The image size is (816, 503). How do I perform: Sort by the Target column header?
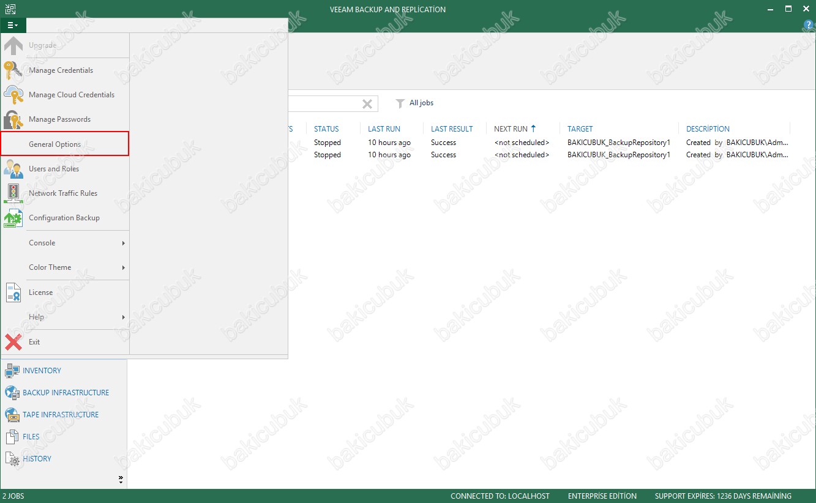click(580, 129)
